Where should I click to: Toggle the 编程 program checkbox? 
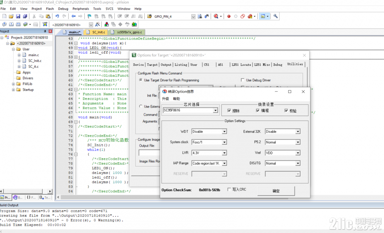257,110
